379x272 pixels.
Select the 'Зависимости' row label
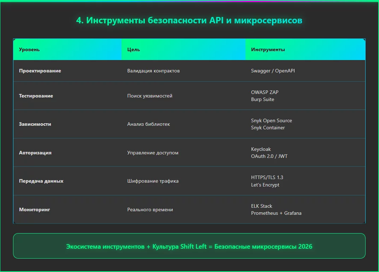click(x=35, y=124)
